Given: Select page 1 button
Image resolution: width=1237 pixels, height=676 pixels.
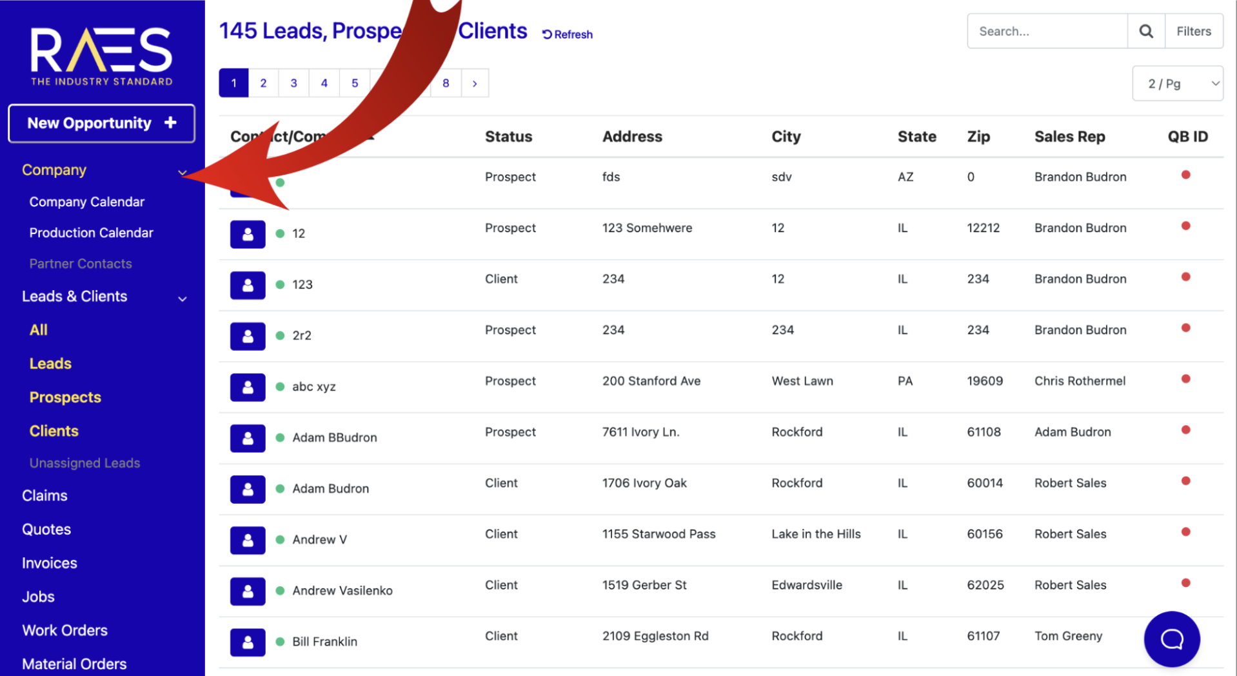Looking at the screenshot, I should pyautogui.click(x=233, y=83).
